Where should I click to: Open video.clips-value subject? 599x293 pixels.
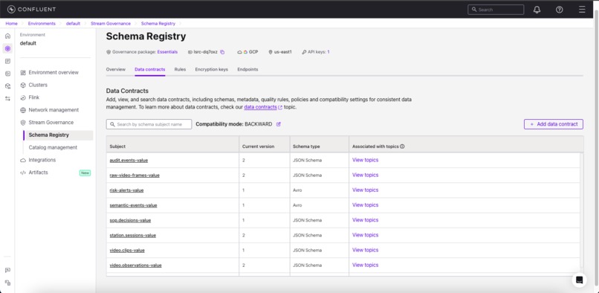pyautogui.click(x=127, y=250)
